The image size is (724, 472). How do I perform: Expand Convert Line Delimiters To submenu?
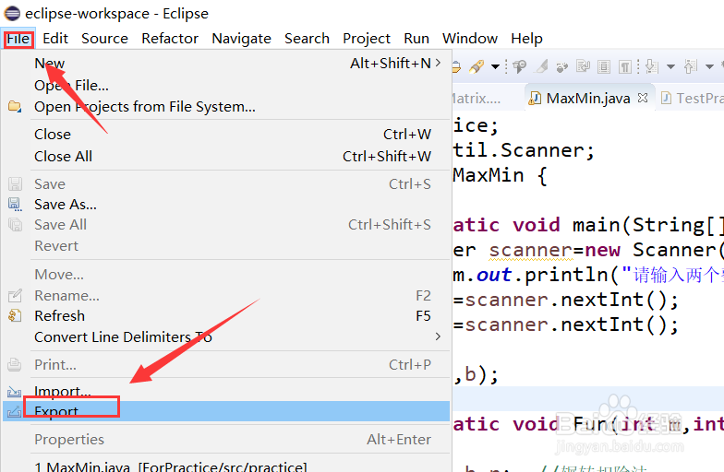point(438,336)
